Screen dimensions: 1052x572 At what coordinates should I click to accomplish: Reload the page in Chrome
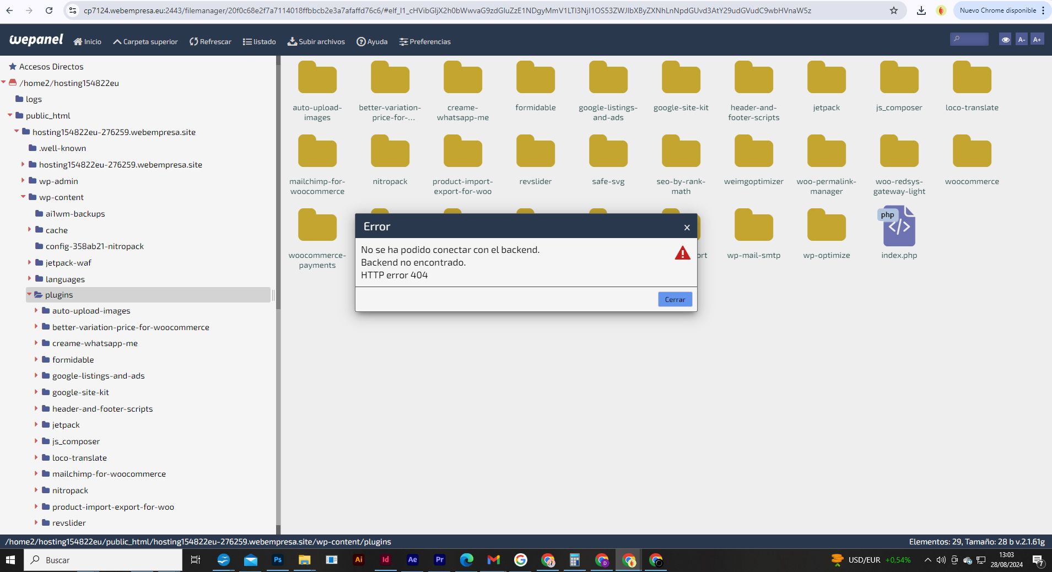click(x=49, y=10)
